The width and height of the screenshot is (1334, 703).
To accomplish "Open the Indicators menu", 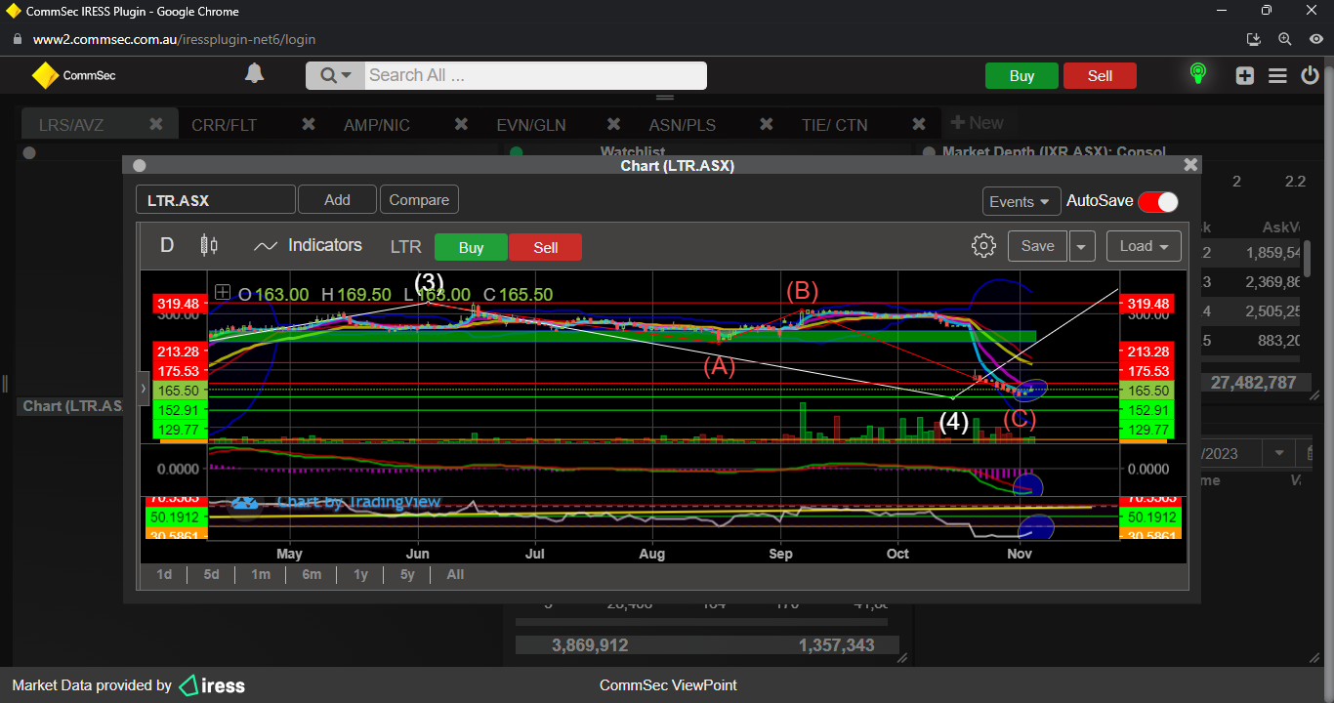I will 308,245.
